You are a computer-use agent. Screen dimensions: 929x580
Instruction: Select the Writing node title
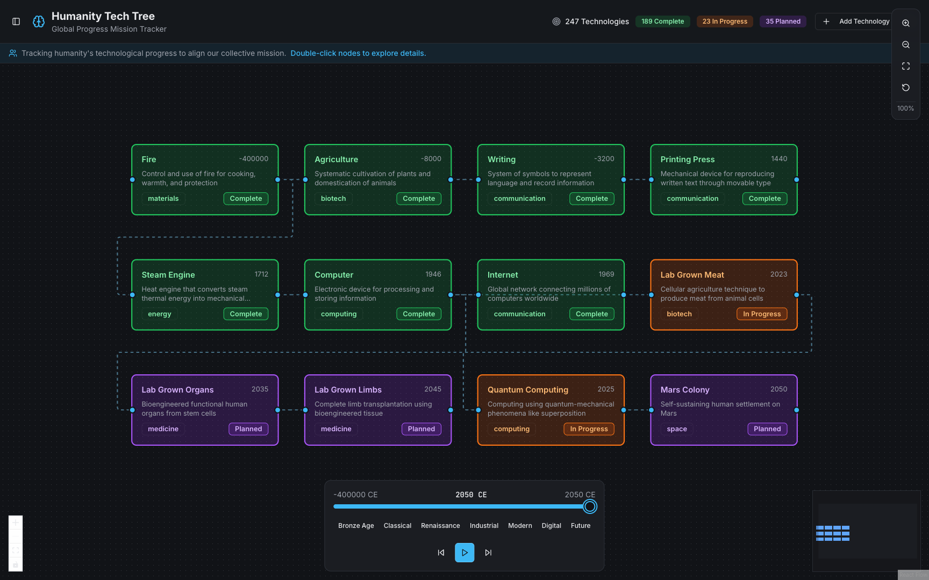(x=502, y=160)
